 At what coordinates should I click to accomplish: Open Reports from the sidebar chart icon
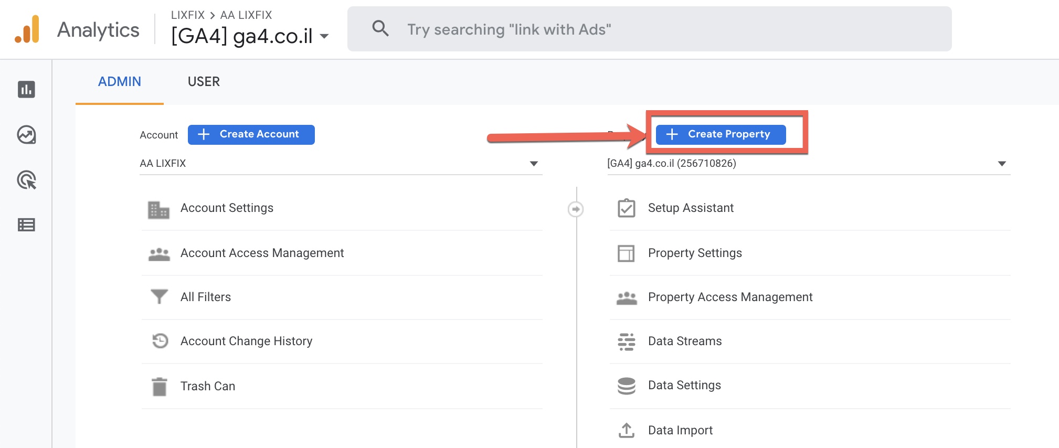click(26, 89)
